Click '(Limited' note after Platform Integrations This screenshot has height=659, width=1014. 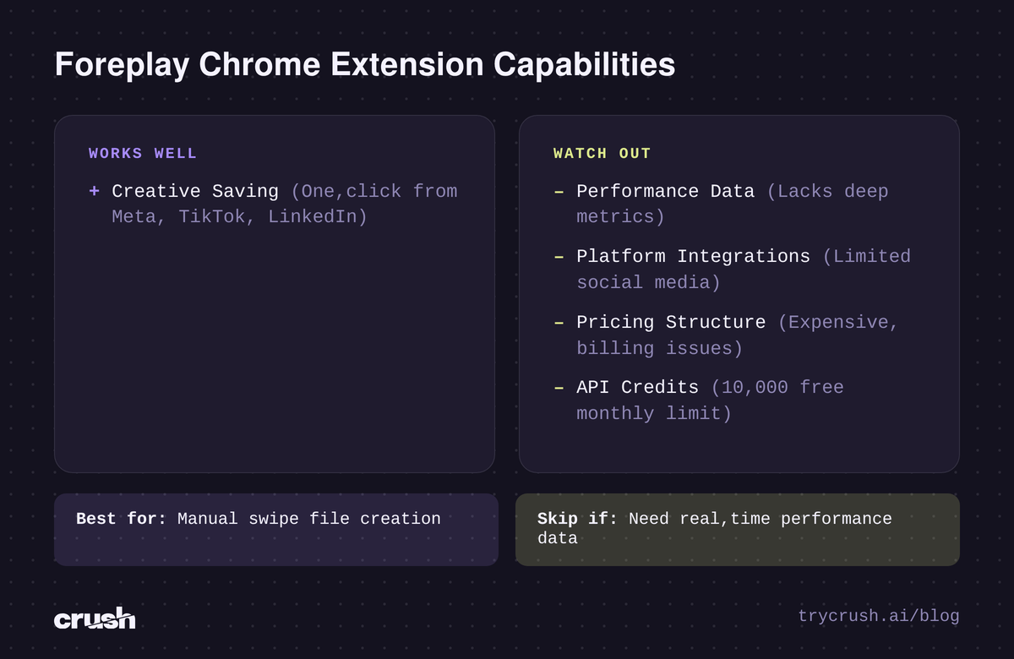867,256
